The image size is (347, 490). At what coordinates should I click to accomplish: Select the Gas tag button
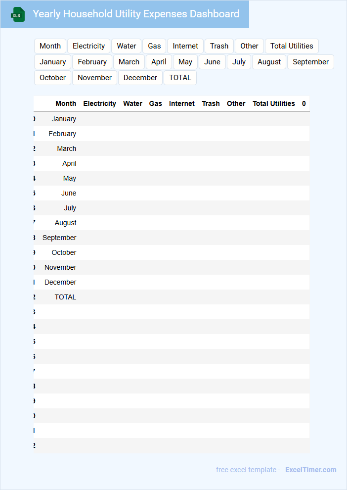(x=154, y=46)
